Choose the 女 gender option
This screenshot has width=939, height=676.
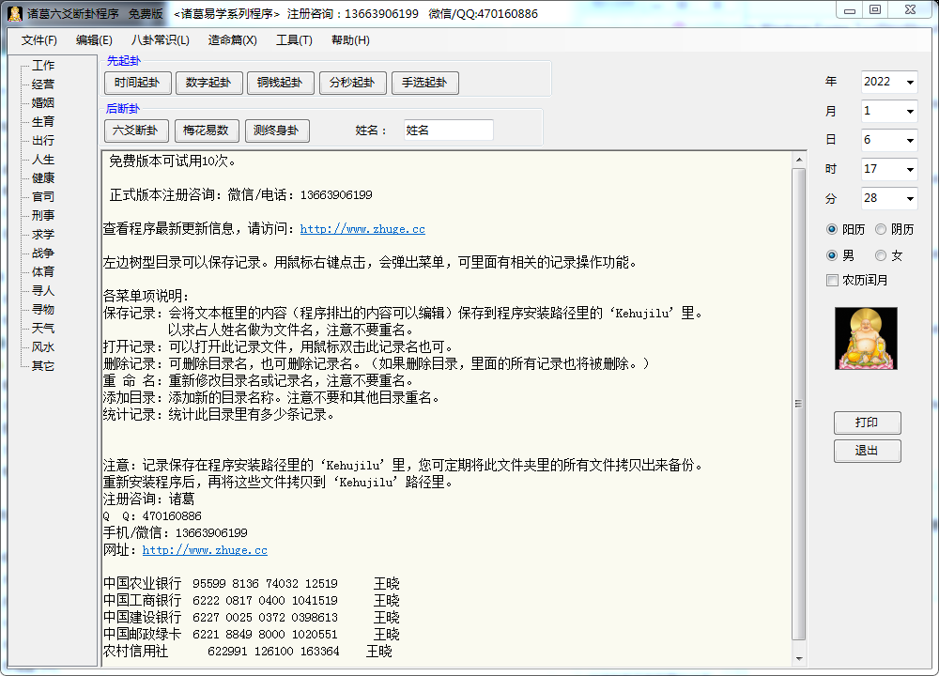pos(881,255)
